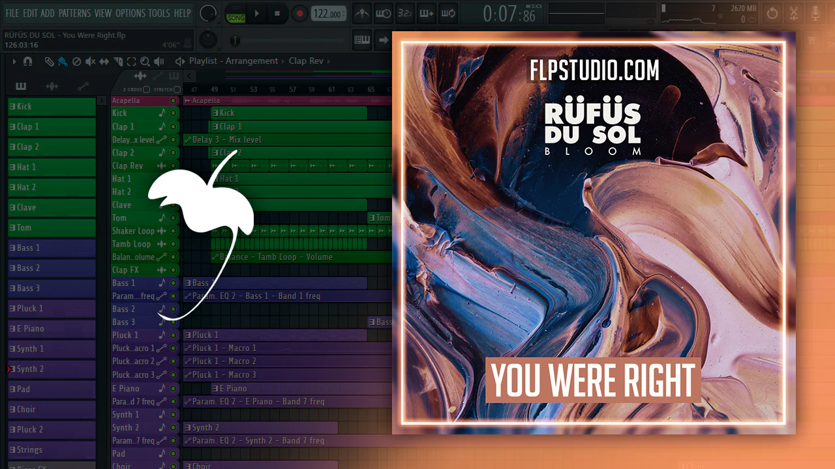Click the playlist magnet snap icon
Viewport: 835px width, 469px height.
click(x=27, y=61)
